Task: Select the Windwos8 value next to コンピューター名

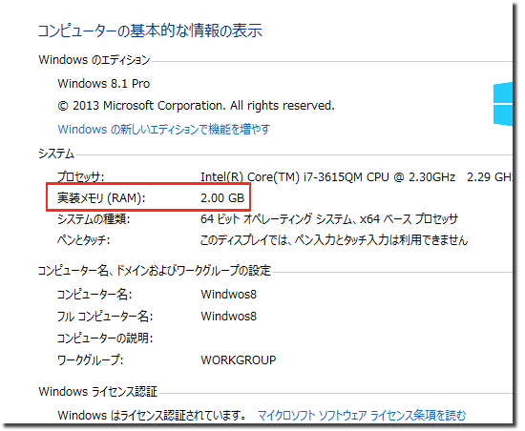Action: click(x=229, y=295)
